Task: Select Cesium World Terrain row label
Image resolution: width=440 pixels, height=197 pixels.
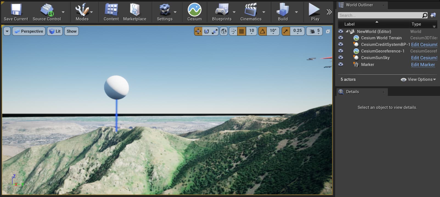Action: [x=381, y=38]
